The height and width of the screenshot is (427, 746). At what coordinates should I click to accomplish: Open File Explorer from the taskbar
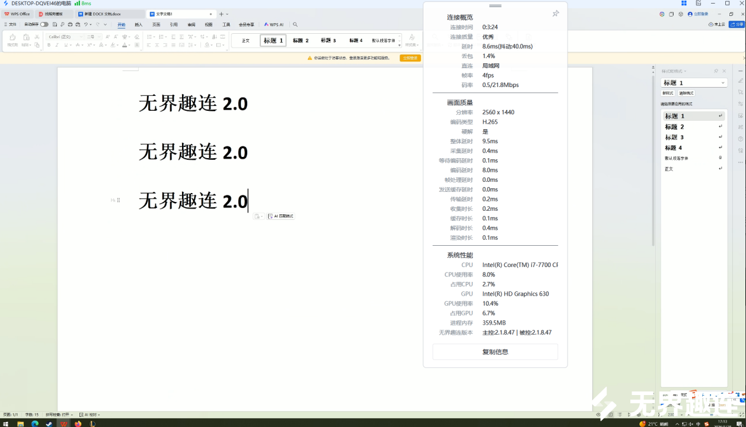pos(20,424)
